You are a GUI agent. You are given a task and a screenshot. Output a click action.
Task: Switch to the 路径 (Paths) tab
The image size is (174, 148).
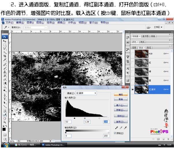149,47
